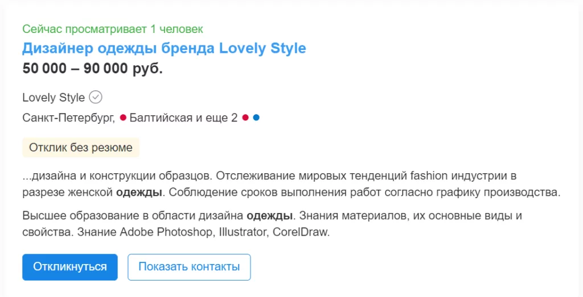The width and height of the screenshot is (583, 297).
Task: Click the 'Отклик без резюме' badge
Action: [81, 148]
